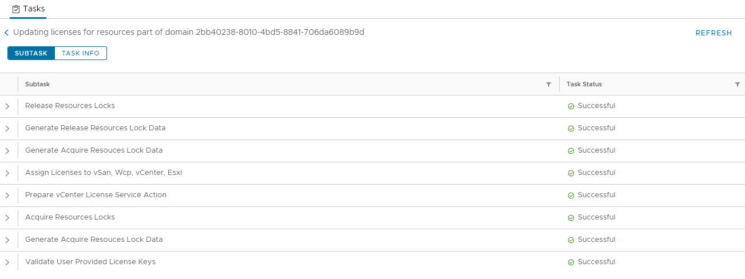Expand the Acquire Resources Locks row
This screenshot has height=279, width=745.
click(7, 218)
